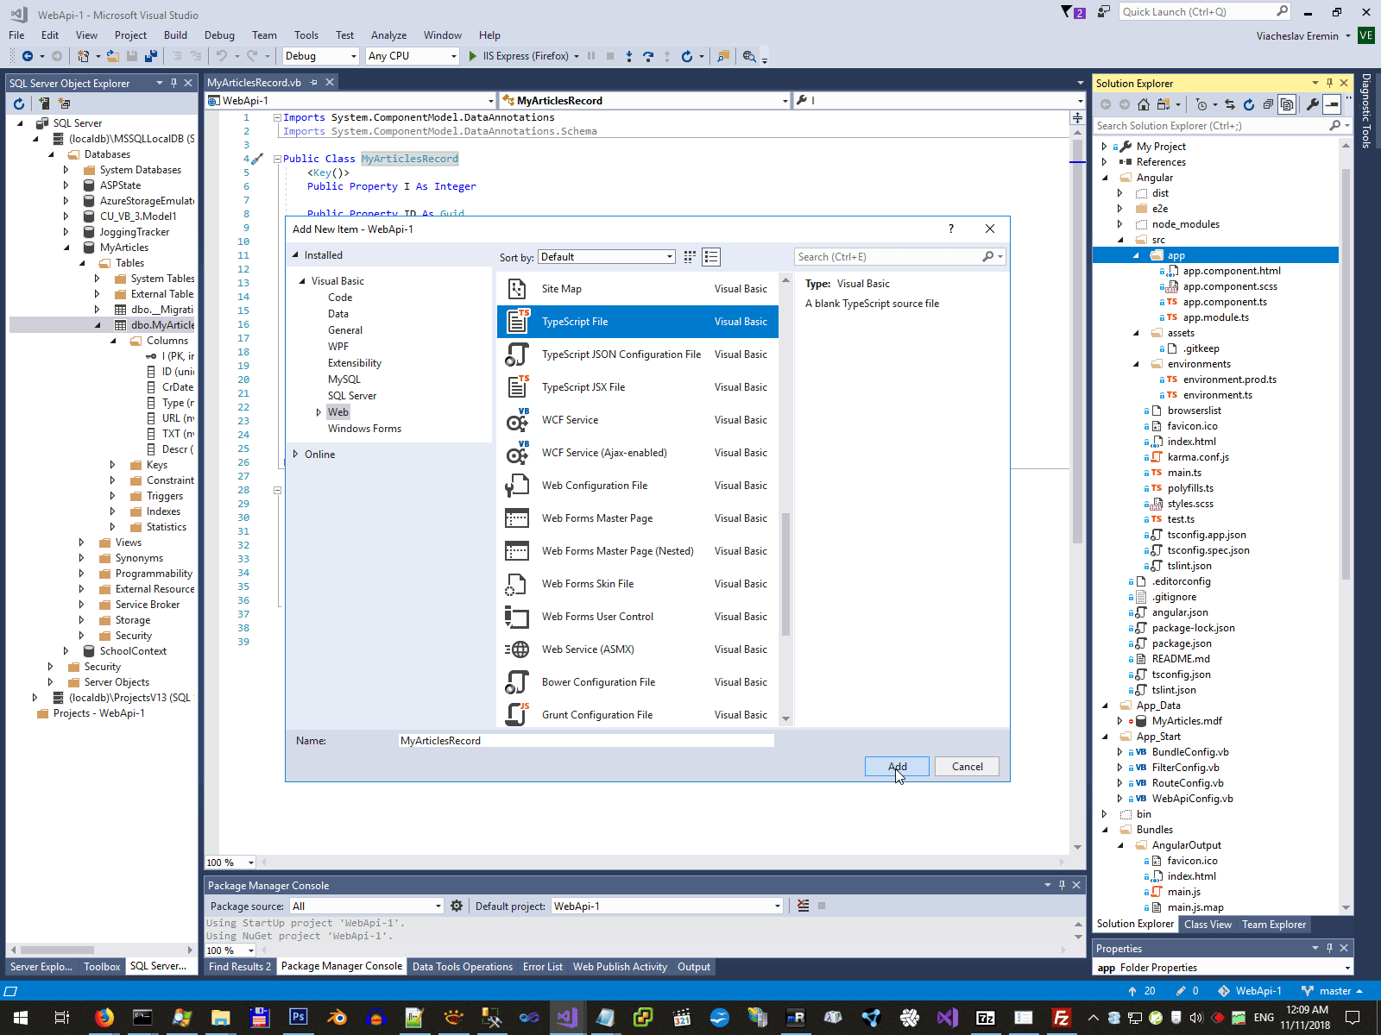Screen dimensions: 1381x1035
Task: Collapse the Angular folder in Solution Explorer
Action: click(1105, 178)
